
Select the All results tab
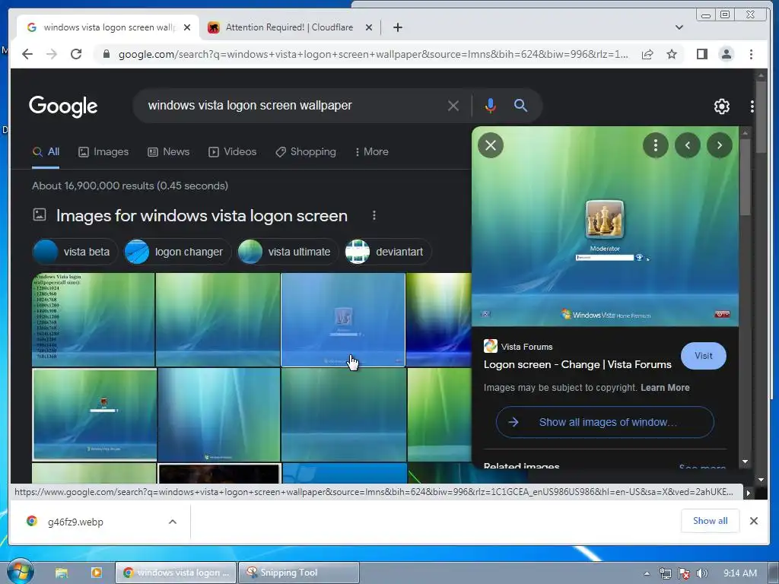click(x=46, y=151)
